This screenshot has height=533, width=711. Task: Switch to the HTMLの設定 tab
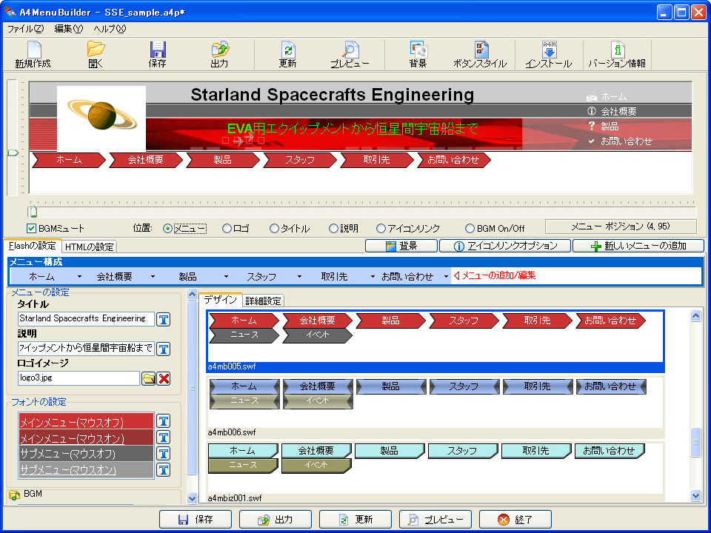click(89, 247)
